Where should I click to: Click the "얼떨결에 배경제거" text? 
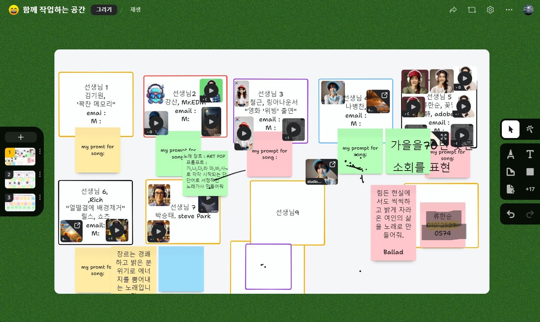pos(95,208)
